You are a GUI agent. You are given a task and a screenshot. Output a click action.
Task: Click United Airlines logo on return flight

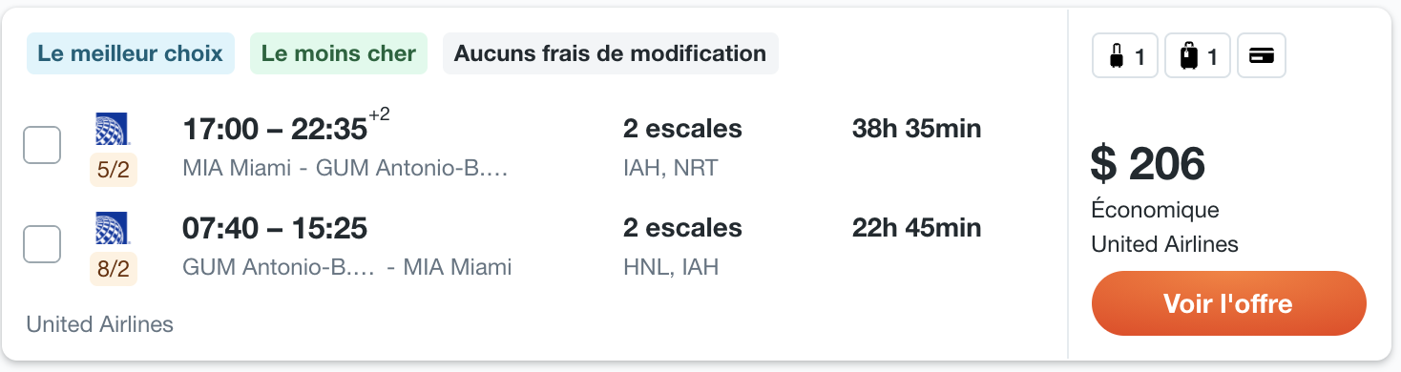tap(113, 229)
